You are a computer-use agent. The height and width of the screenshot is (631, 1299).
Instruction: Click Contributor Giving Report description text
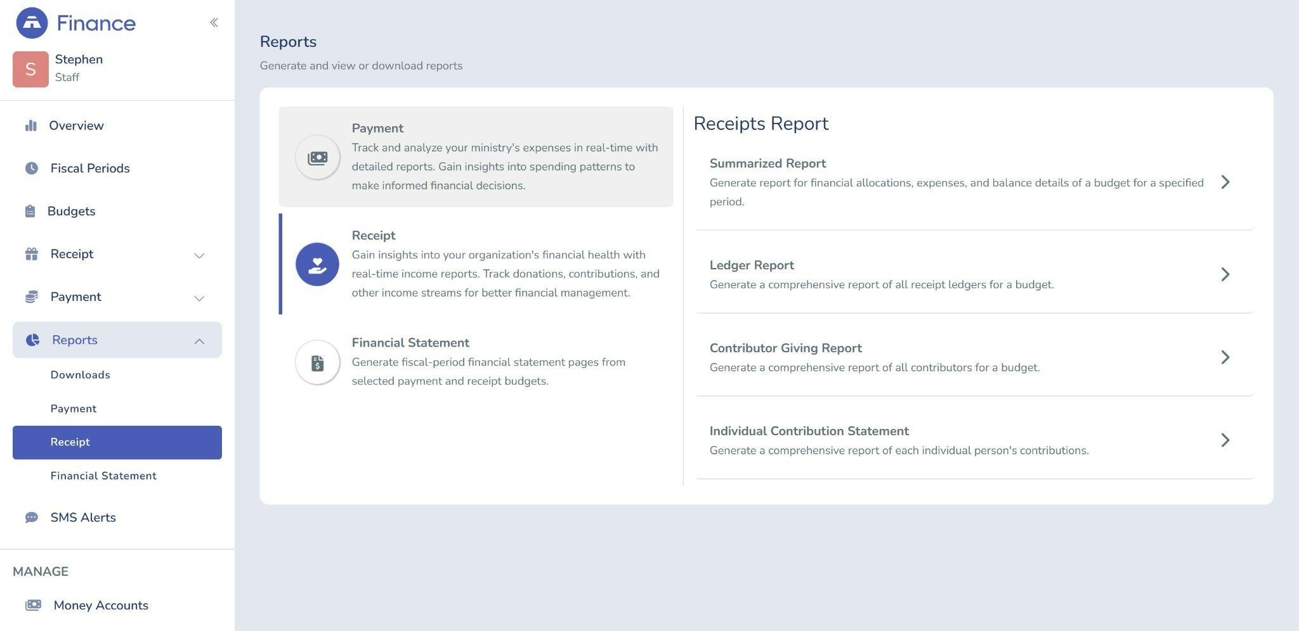(x=875, y=368)
